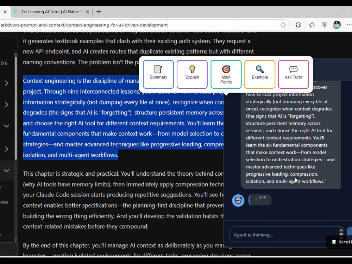Click the Explain lightbulb button
Viewport: 352px width, 264px height.
pos(192,74)
